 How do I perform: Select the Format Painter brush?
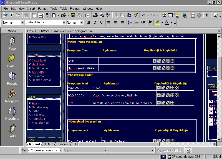tap(135, 15)
